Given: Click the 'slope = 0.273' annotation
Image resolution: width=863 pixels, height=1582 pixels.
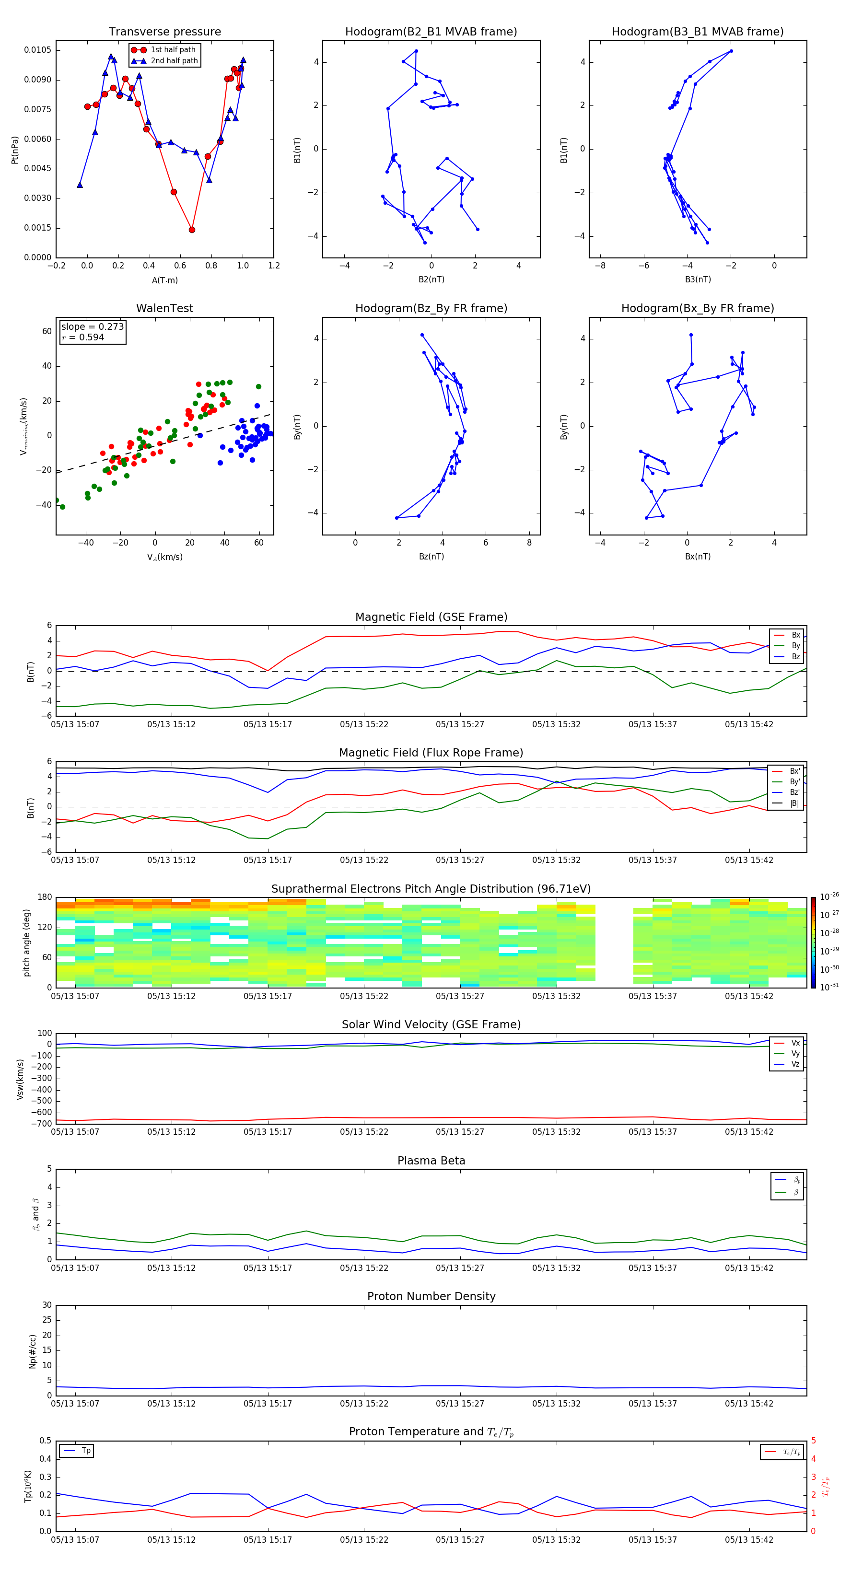Looking at the screenshot, I should [x=93, y=327].
